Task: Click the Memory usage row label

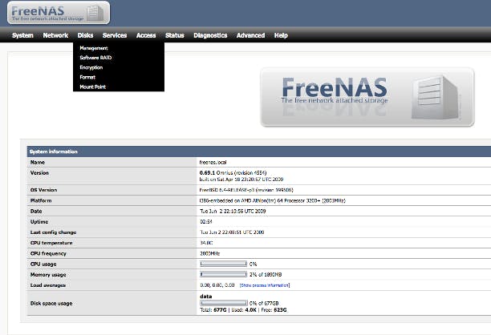Action: 48,275
